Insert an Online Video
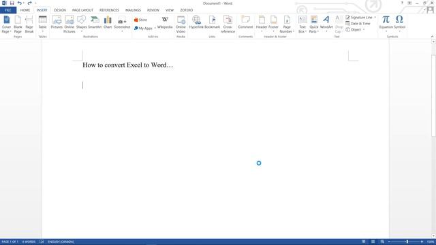Image resolution: width=436 pixels, height=245 pixels. (x=181, y=24)
